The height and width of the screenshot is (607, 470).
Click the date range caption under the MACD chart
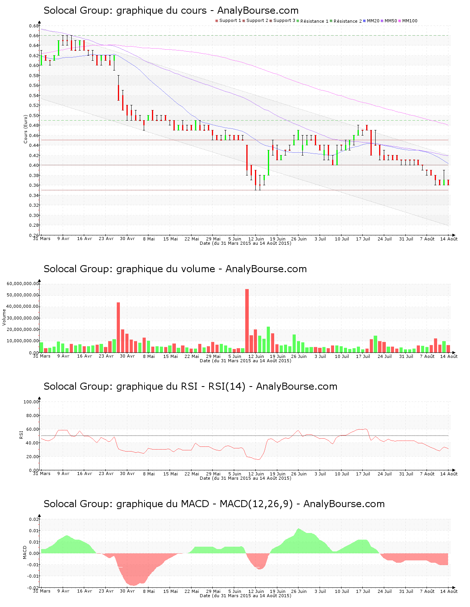(246, 596)
